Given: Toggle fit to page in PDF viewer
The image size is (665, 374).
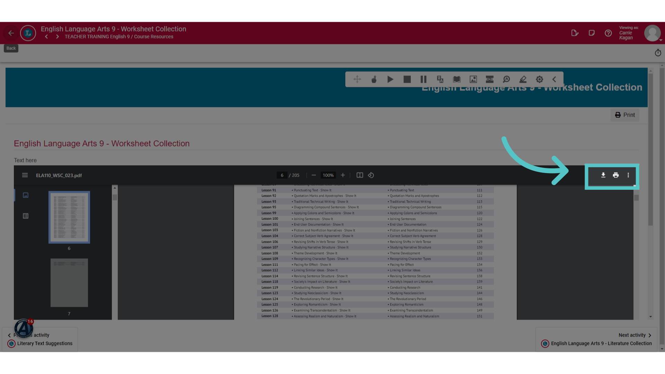Looking at the screenshot, I should (360, 175).
